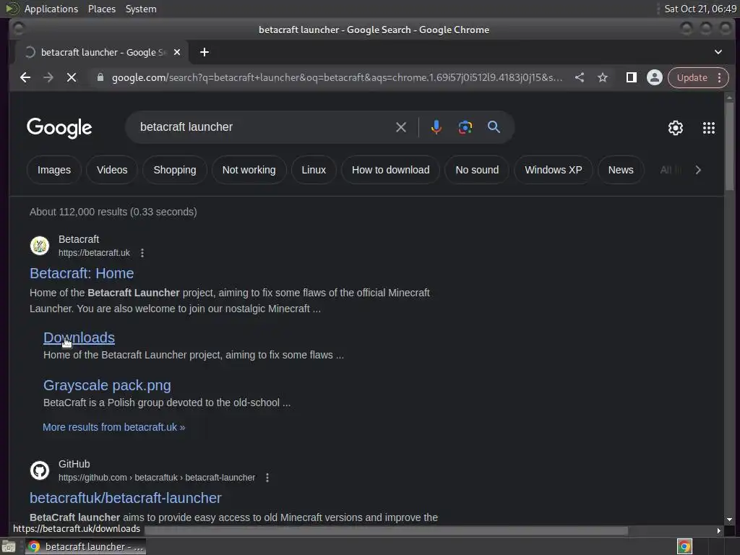The width and height of the screenshot is (740, 555).
Task: Open the Google apps grid
Action: click(708, 128)
